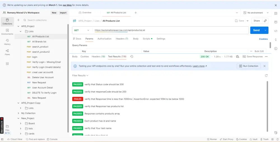Screen dimensions: 280x142
Task: Dismiss the Run Collection info banner
Action: tap(265, 66)
